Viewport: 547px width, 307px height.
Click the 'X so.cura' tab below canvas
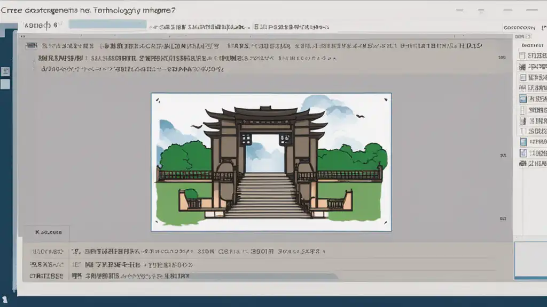point(48,232)
